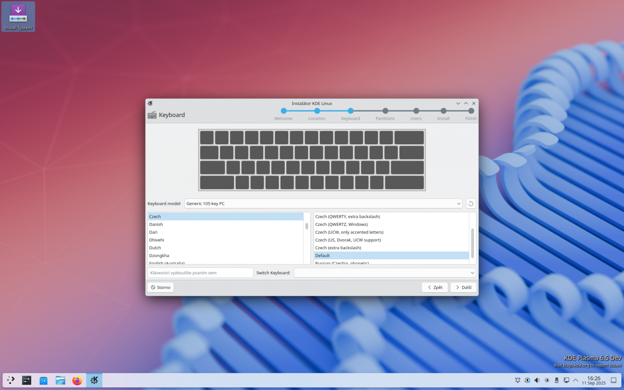Pick Dutch from the layout list
Image resolution: width=624 pixels, height=390 pixels.
click(225, 248)
